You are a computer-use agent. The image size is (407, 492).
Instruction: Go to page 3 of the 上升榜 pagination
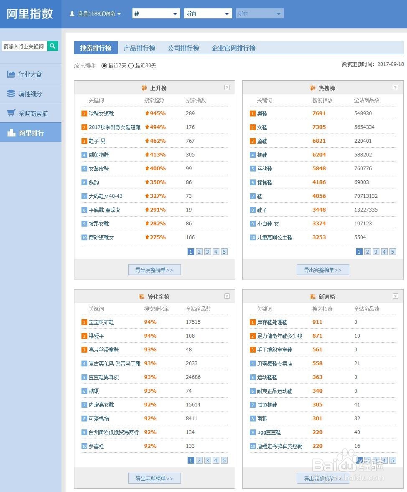pyautogui.click(x=207, y=252)
